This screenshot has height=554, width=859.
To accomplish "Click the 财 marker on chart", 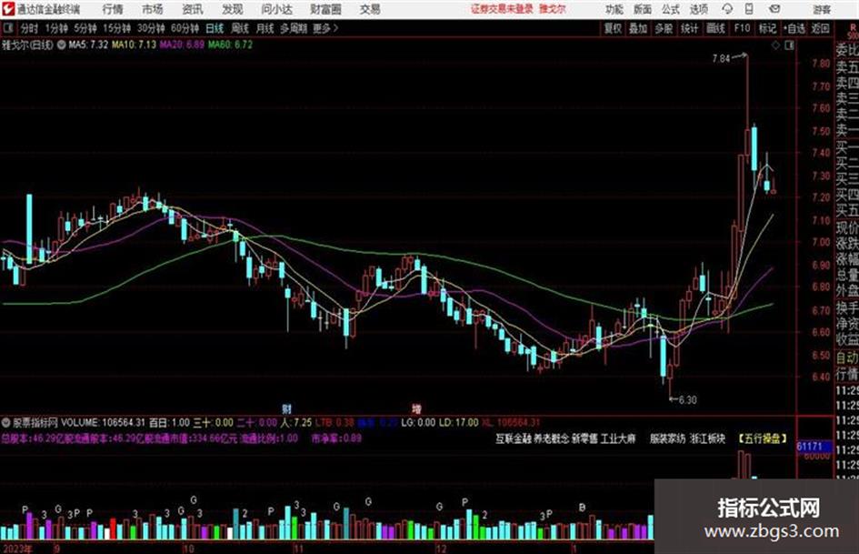I will [x=286, y=408].
